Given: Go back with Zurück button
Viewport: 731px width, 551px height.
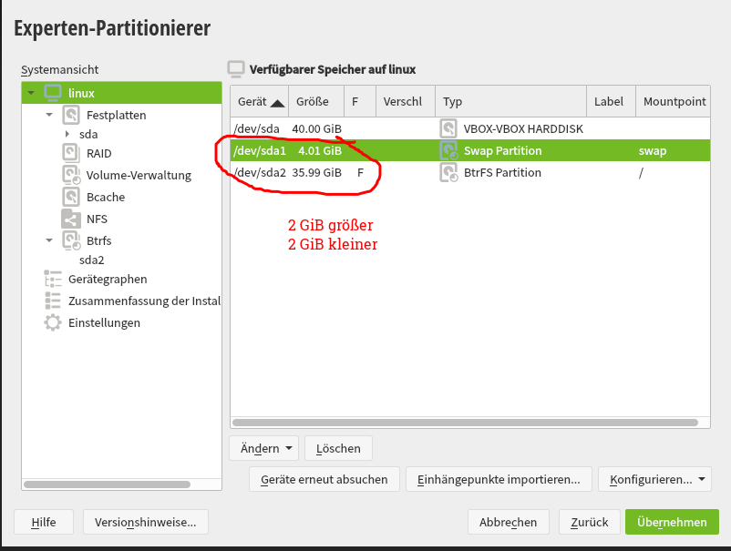Looking at the screenshot, I should [x=590, y=522].
